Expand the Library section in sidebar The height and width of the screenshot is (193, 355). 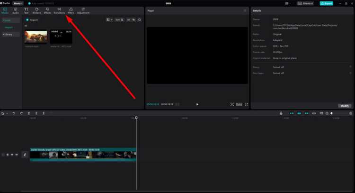(x=10, y=35)
